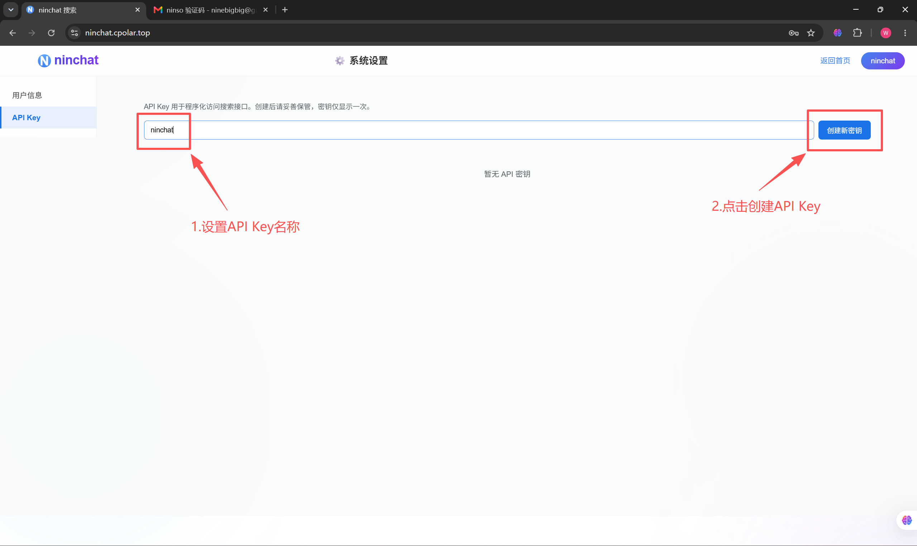Open the tab search dropdown arrow
This screenshot has width=917, height=546.
[x=11, y=10]
